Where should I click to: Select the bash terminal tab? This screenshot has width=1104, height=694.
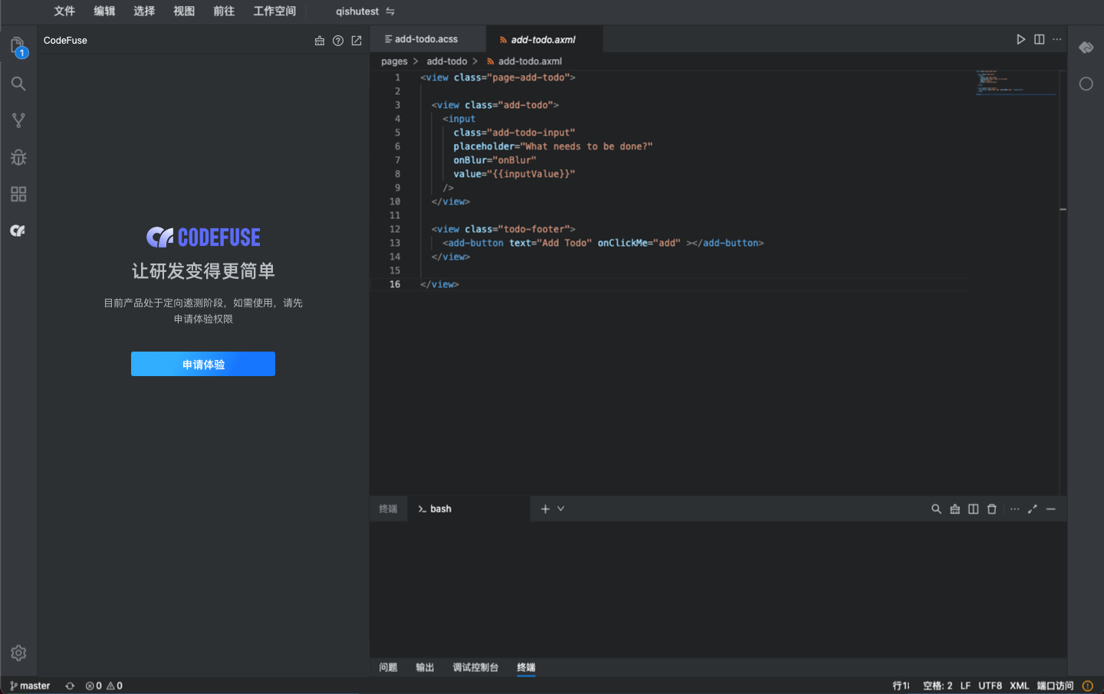(468, 509)
